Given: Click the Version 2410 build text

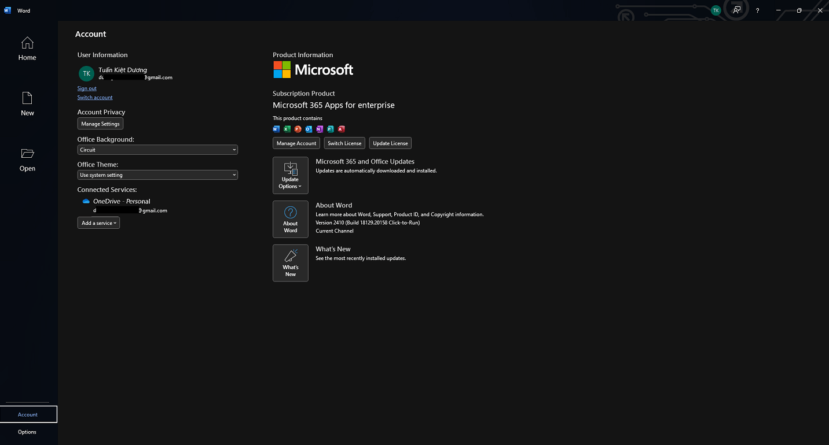Looking at the screenshot, I should click(368, 222).
